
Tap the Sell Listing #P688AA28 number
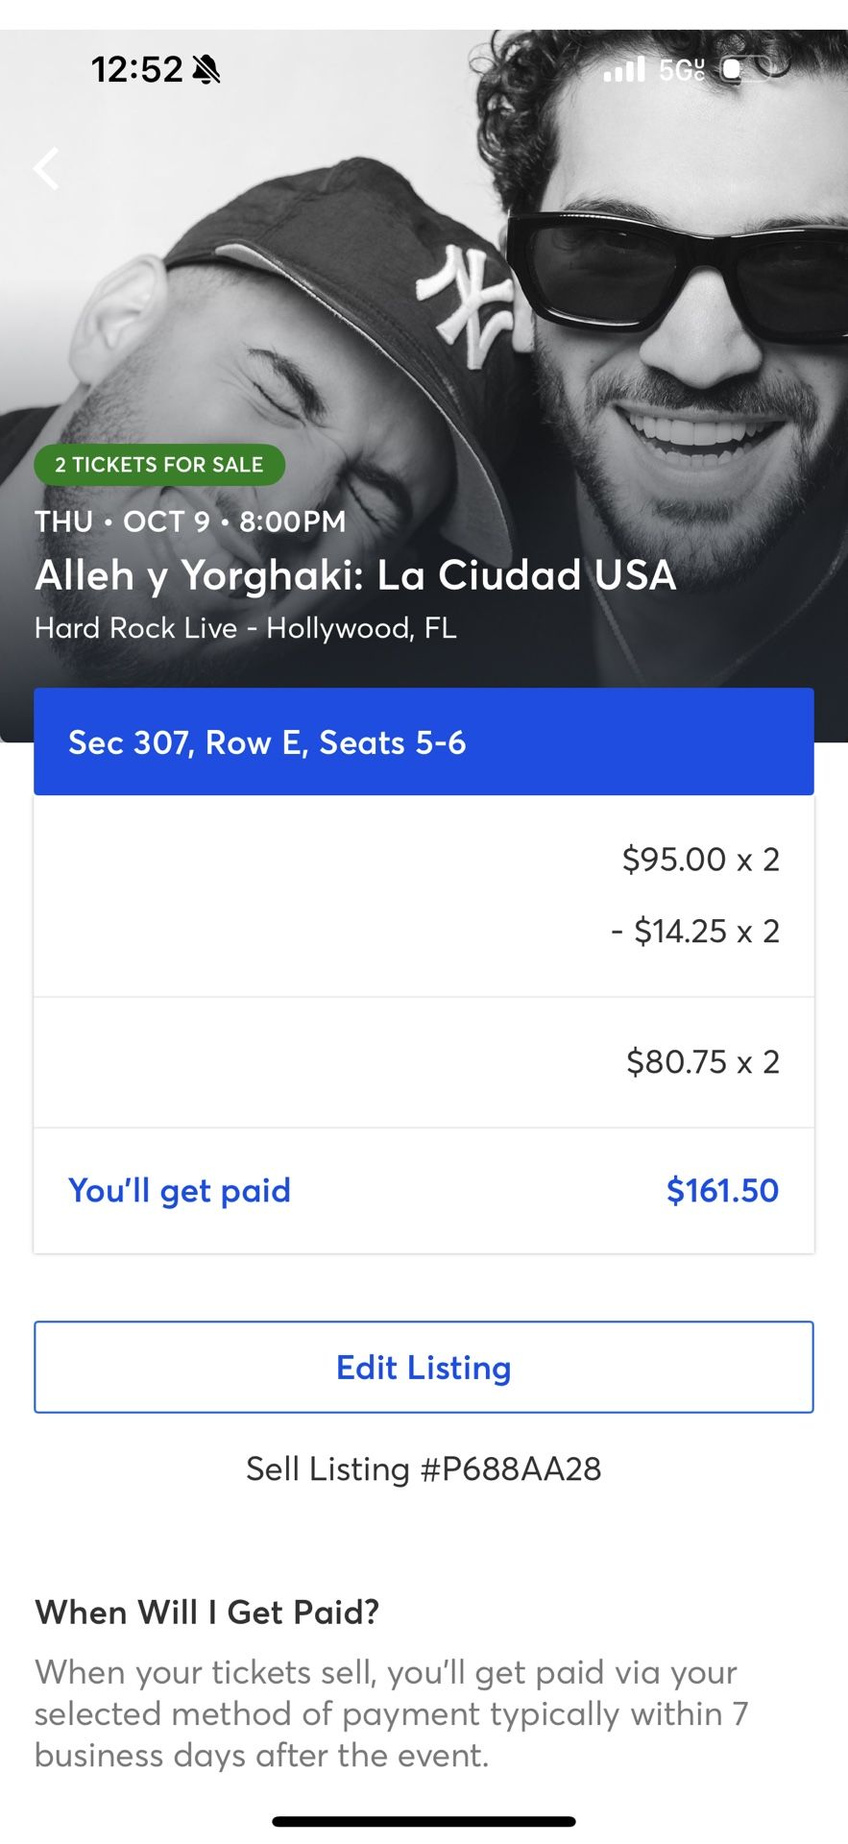click(x=424, y=1468)
